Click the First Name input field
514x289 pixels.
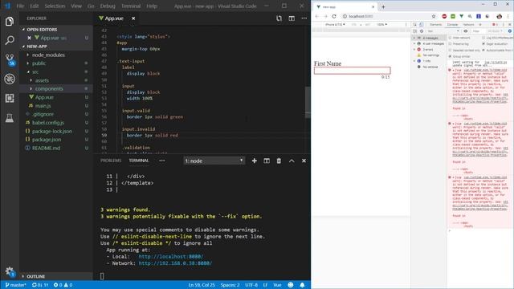click(x=353, y=71)
